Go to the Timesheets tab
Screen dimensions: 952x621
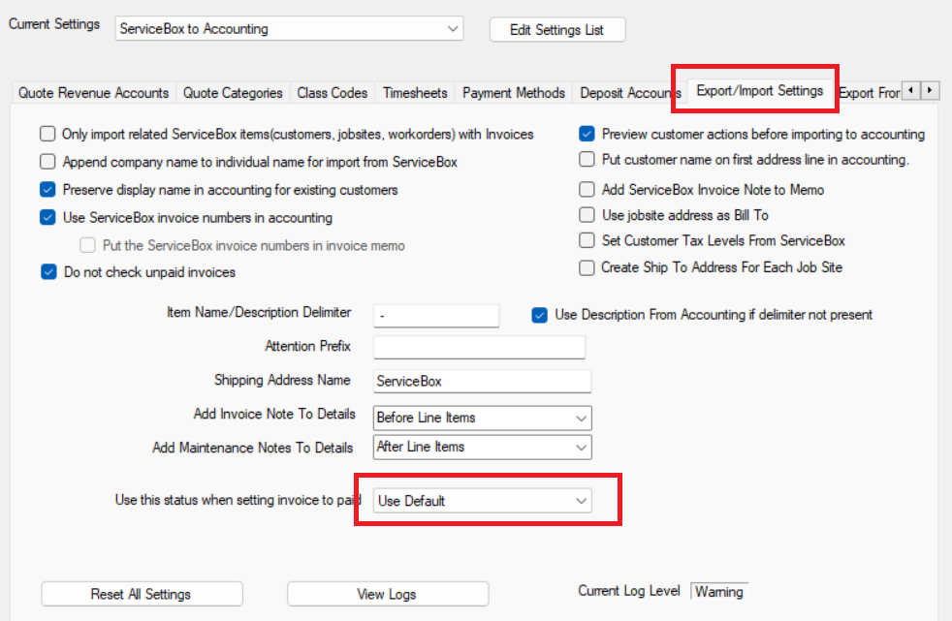click(415, 93)
